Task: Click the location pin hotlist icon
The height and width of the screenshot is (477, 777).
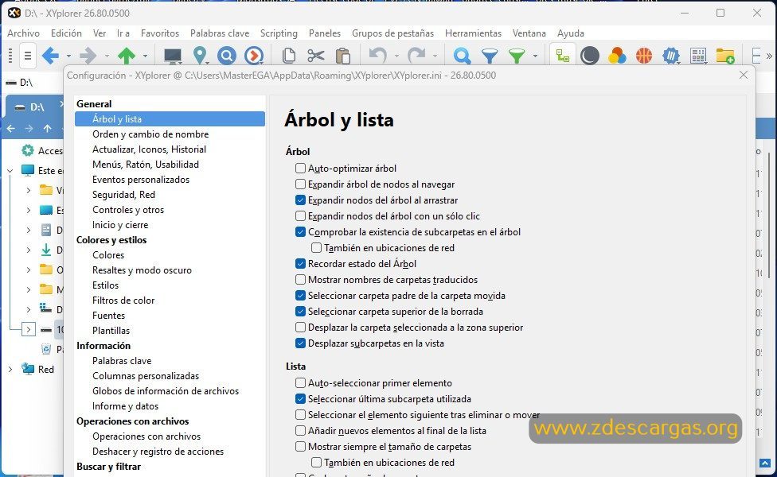Action: pos(200,56)
